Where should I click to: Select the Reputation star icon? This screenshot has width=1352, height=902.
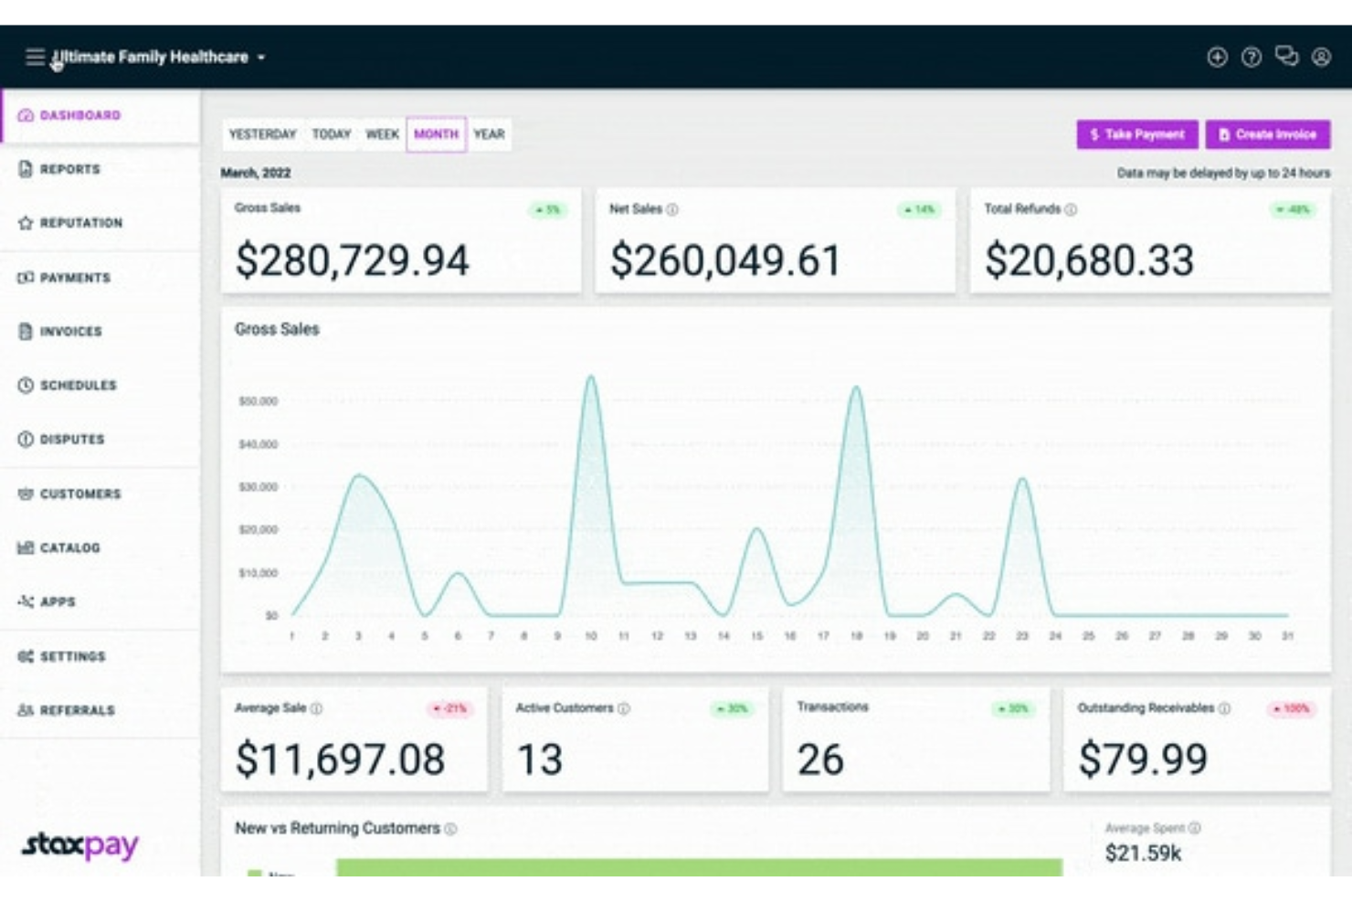25,222
